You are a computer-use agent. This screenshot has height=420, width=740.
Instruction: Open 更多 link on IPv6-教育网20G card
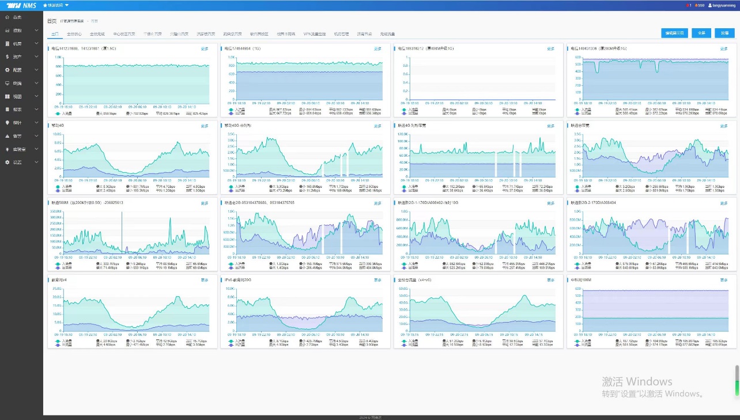pyautogui.click(x=377, y=280)
